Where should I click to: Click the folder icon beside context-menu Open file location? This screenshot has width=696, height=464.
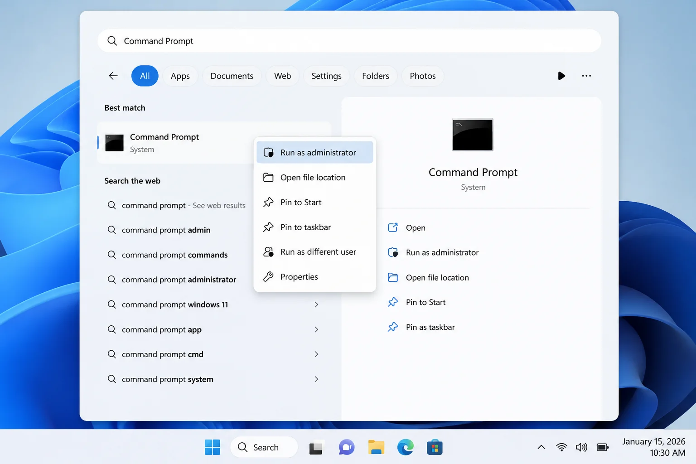[x=268, y=177]
